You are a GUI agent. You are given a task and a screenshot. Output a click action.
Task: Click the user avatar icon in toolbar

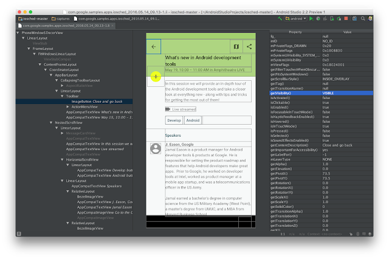point(370,19)
